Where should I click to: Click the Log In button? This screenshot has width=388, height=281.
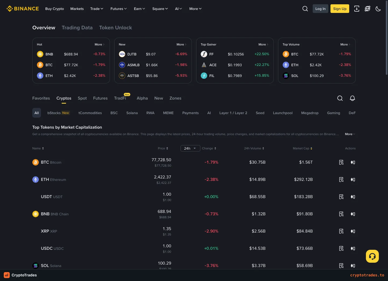(320, 9)
